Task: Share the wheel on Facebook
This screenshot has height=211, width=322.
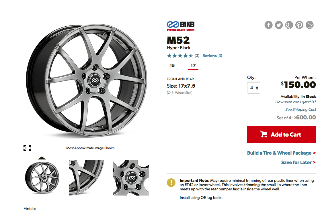Action: 268,25
